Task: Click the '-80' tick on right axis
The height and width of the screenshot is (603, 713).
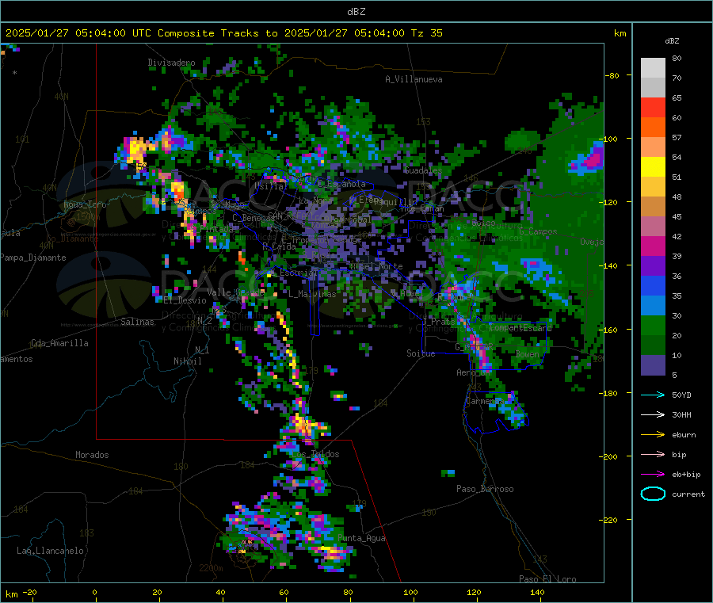Action: (x=612, y=75)
